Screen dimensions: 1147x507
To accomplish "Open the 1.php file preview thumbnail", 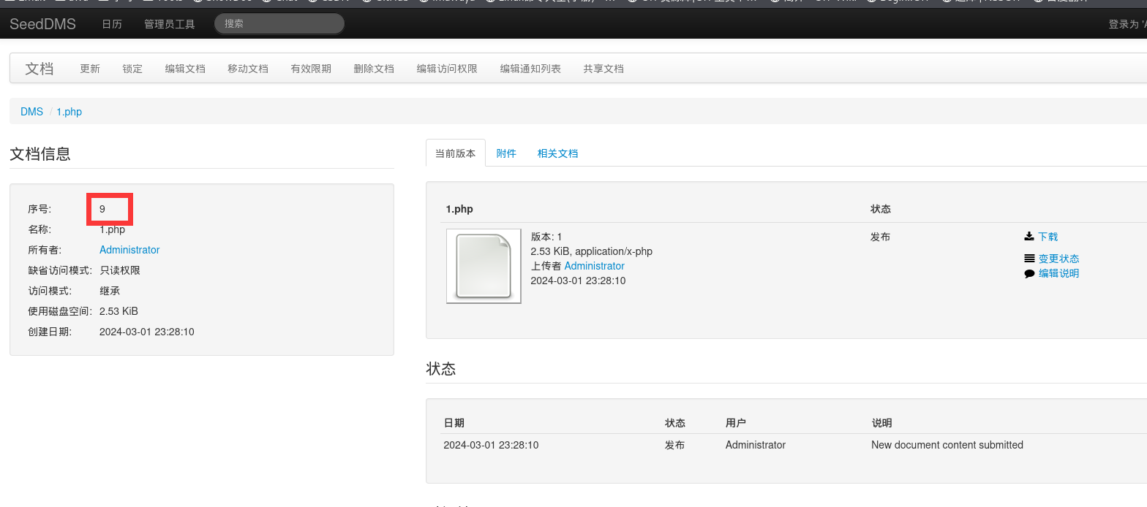I will 484,266.
